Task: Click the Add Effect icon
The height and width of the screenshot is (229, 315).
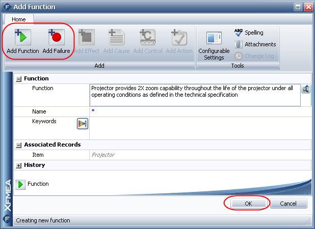Action: pos(86,39)
